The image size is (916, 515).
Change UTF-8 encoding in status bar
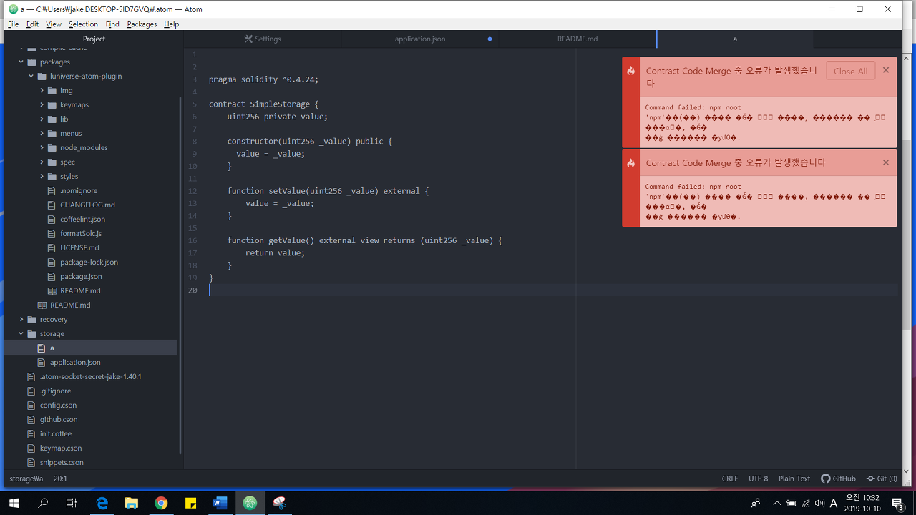click(759, 479)
